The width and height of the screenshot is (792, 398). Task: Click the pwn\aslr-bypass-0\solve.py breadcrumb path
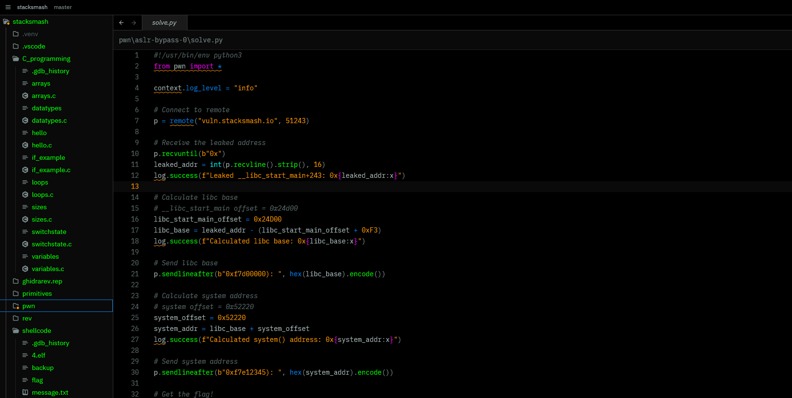click(171, 40)
